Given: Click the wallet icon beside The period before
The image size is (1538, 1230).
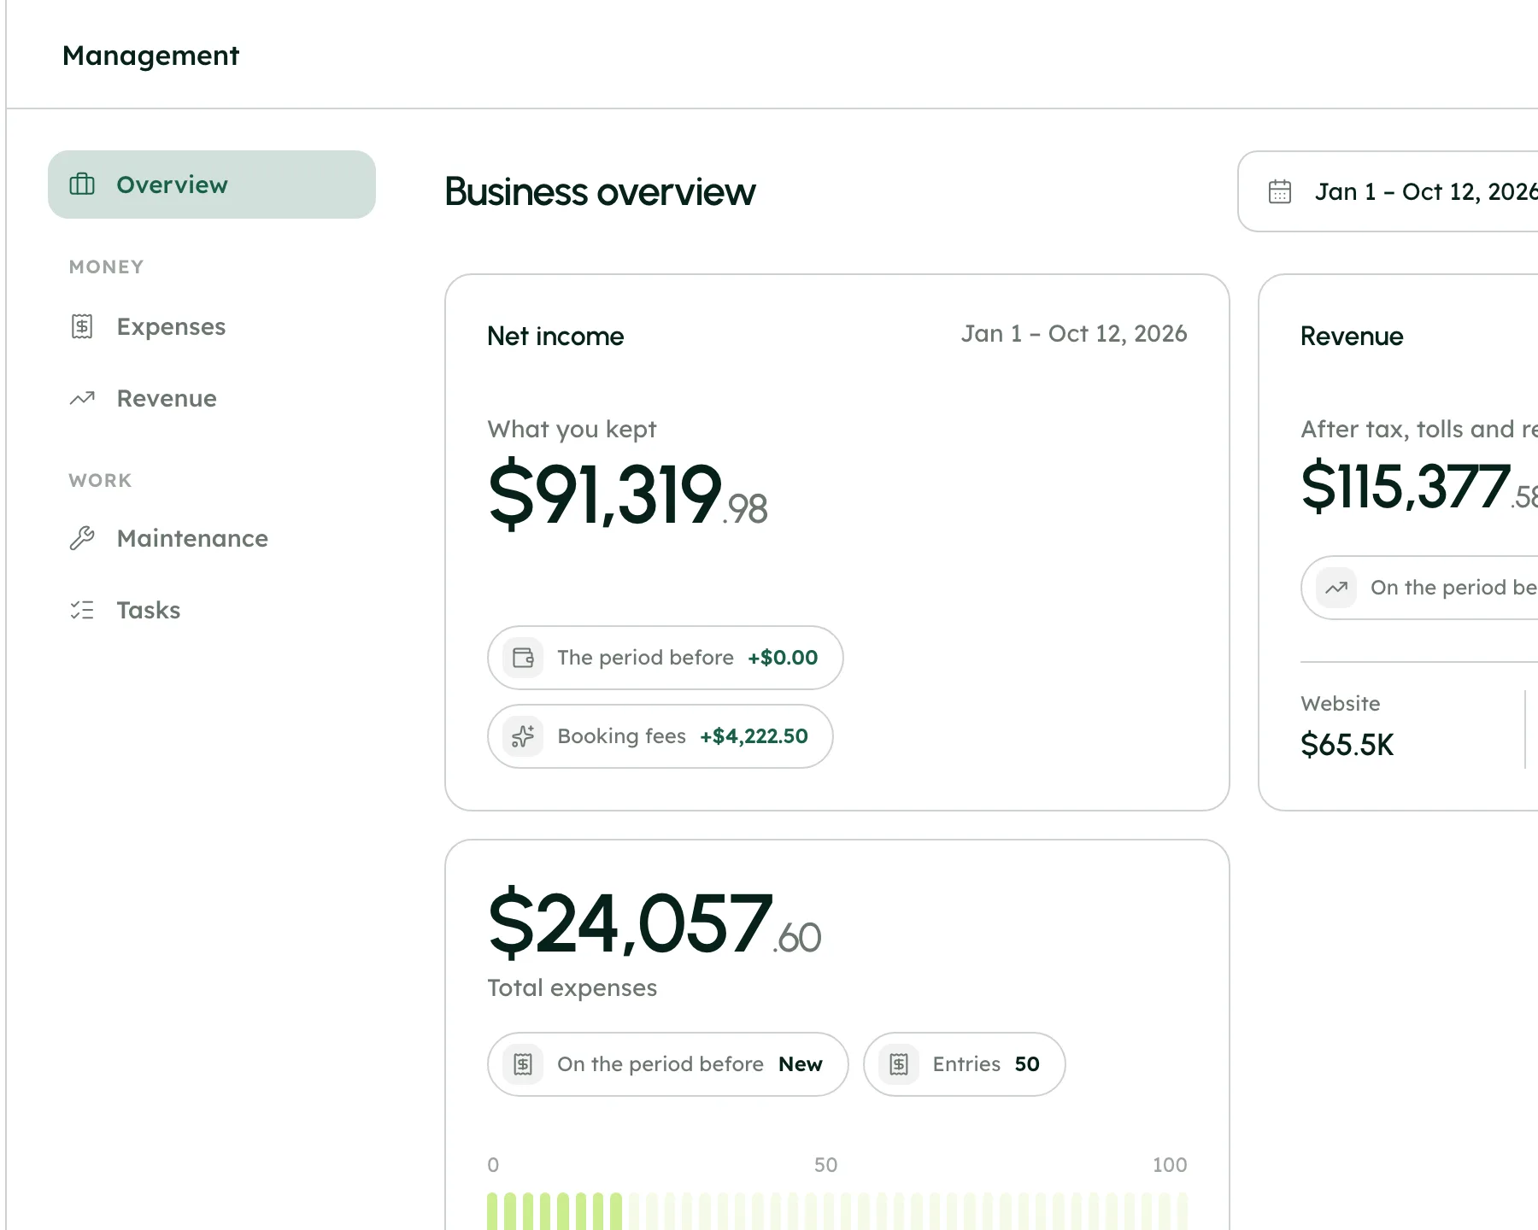Looking at the screenshot, I should coord(523,658).
